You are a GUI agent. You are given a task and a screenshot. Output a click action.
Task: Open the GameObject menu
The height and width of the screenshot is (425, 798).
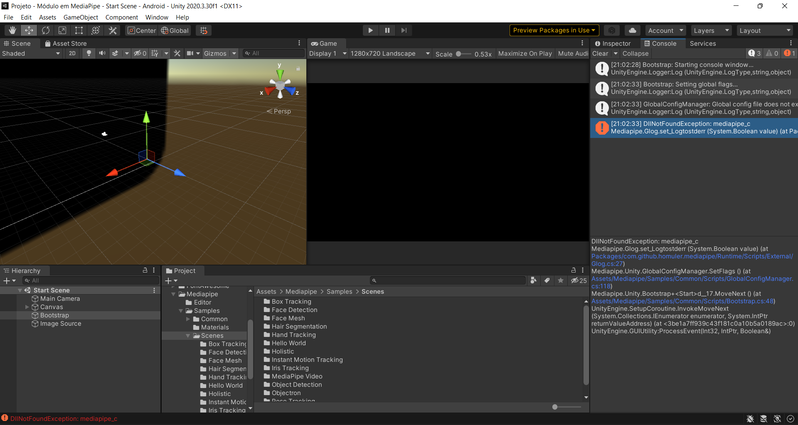pos(81,17)
